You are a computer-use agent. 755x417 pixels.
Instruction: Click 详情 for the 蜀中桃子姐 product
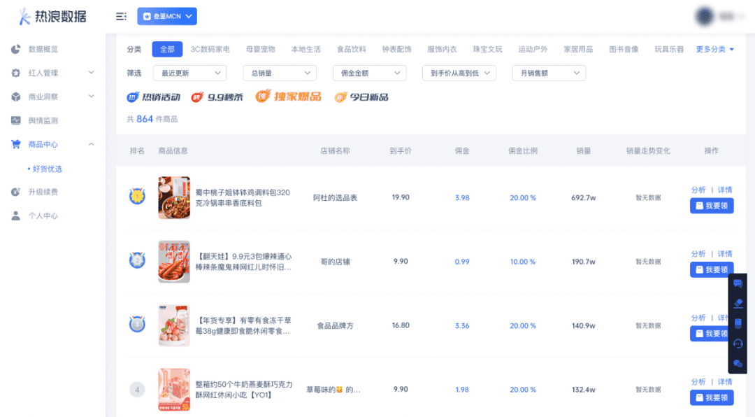click(x=725, y=190)
